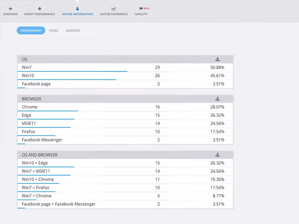Select the Win7 row in OS table

click(x=125, y=68)
